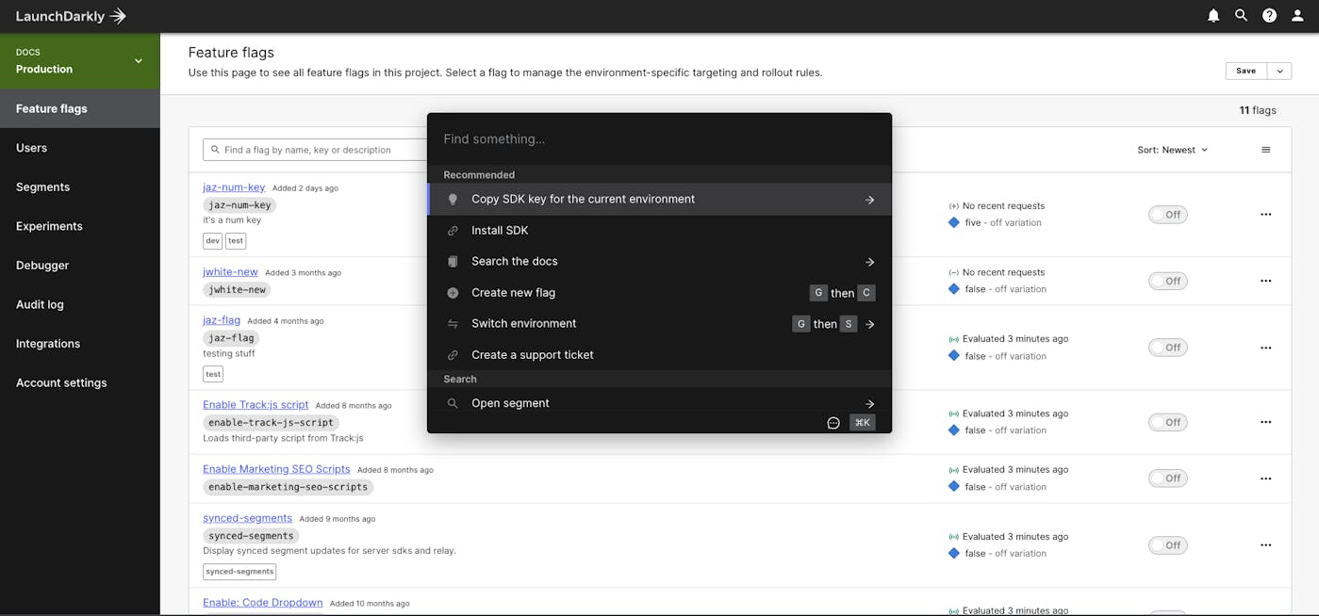Select Create new flag command
This screenshot has height=616, width=1319.
pos(659,293)
